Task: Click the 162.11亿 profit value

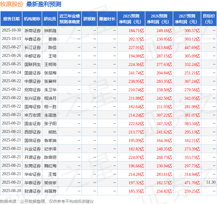Action: (x=192, y=140)
